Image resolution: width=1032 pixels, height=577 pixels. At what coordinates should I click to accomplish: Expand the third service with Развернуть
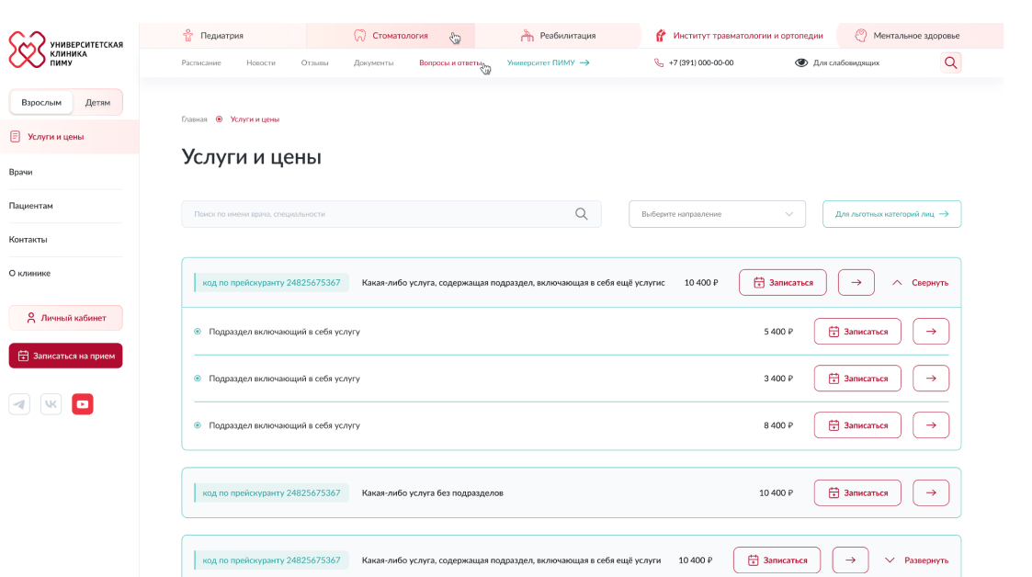point(916,560)
